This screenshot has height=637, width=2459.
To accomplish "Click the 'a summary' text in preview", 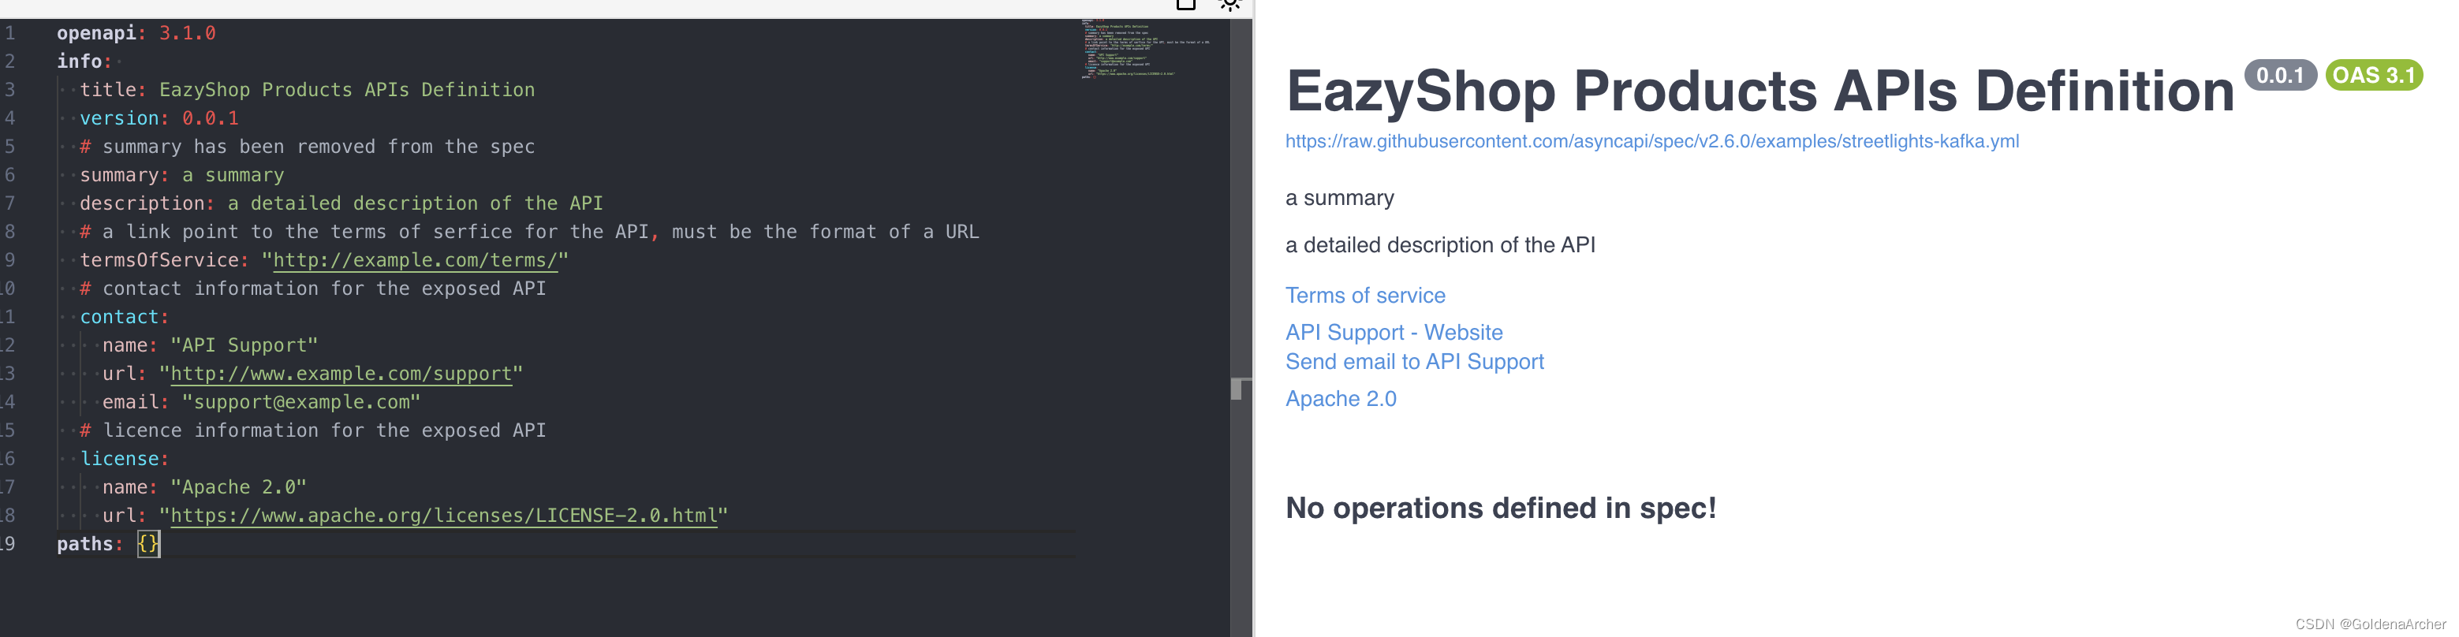I will (1339, 199).
